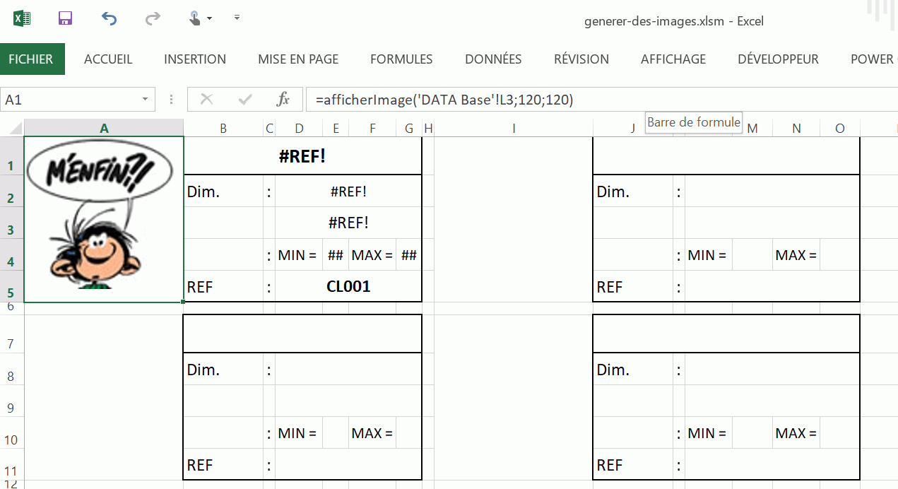This screenshot has width=898, height=489.
Task: Open the touch mode dropdown arrow
Action: [x=210, y=18]
